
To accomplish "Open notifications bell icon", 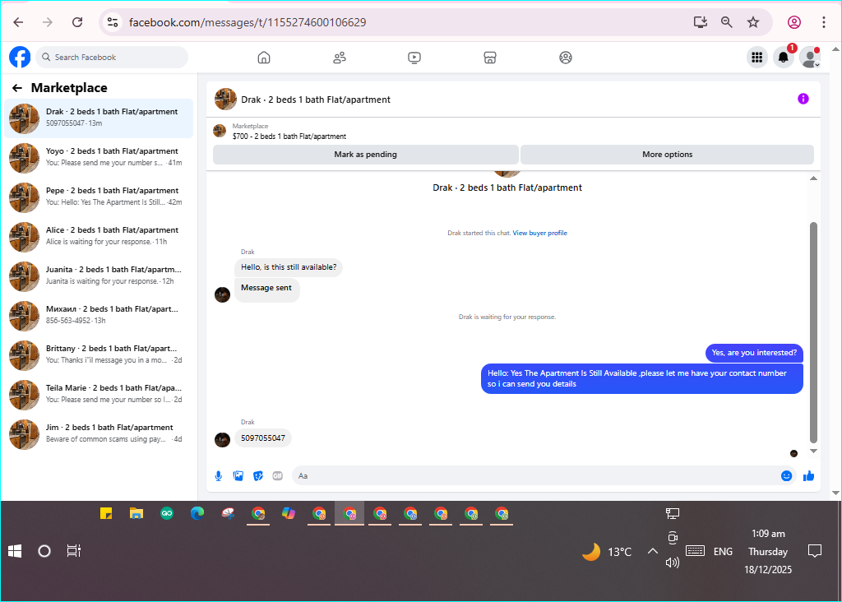I will [784, 57].
